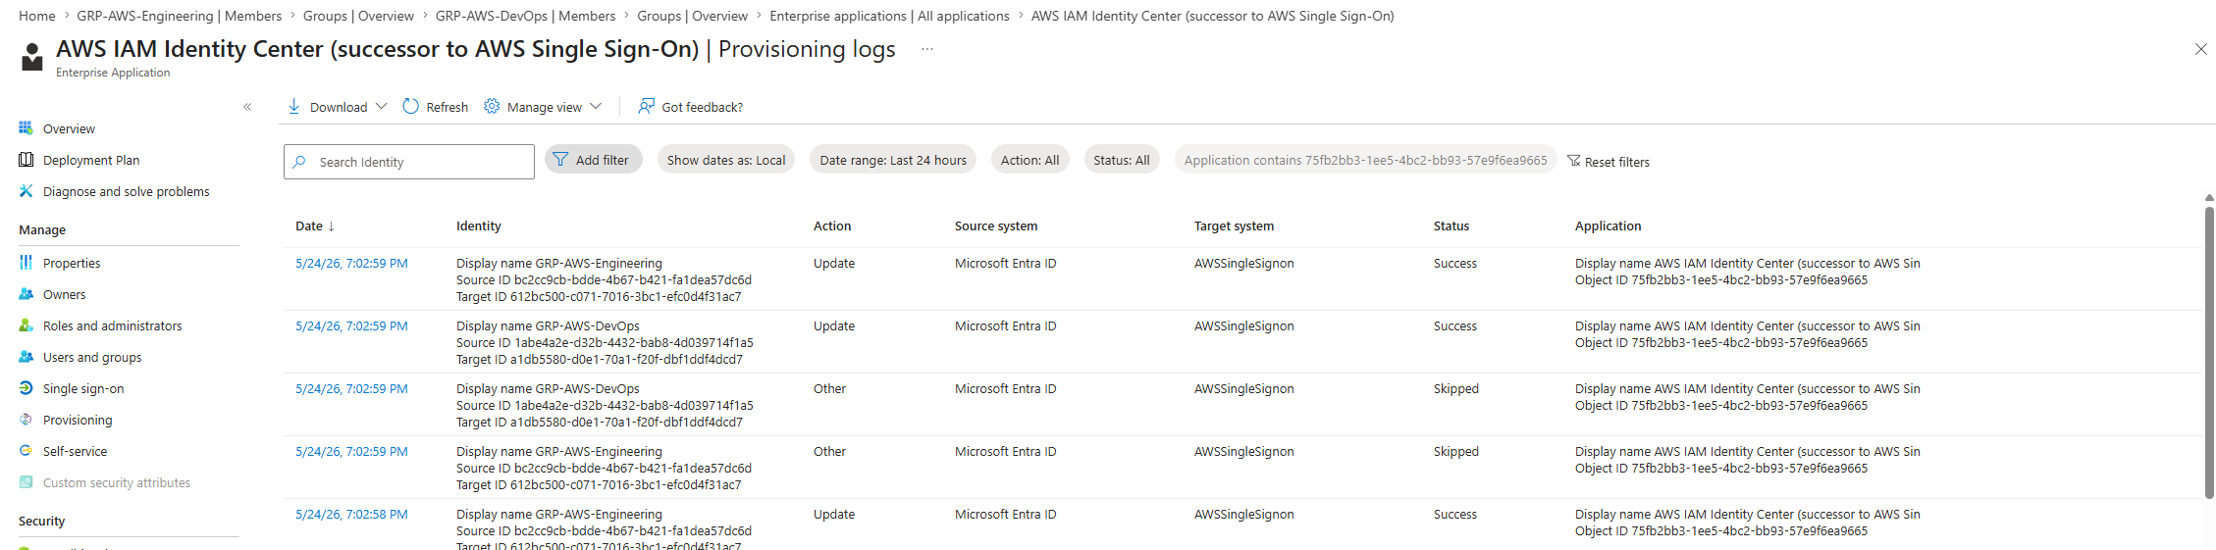Open the Date range Last 24 hours filter
The height and width of the screenshot is (550, 2216).
pos(893,160)
